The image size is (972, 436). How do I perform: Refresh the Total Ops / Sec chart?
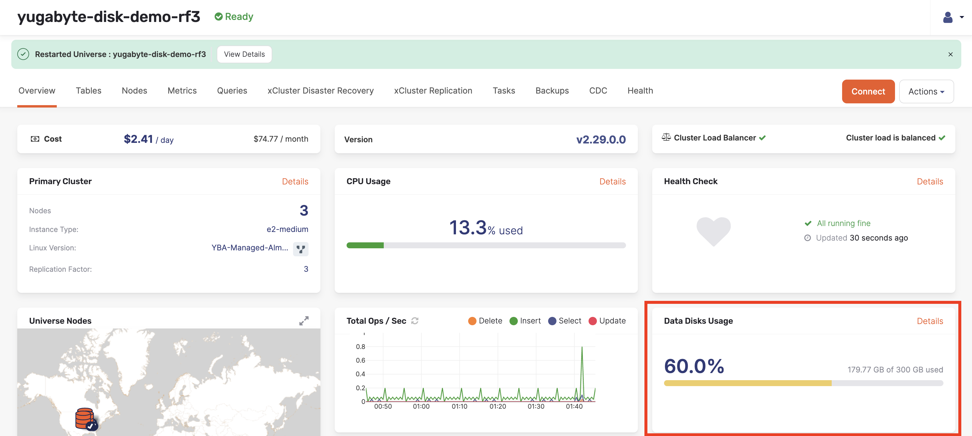pyautogui.click(x=415, y=320)
